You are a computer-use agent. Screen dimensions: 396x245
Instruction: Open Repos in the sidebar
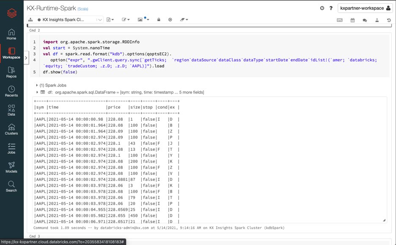(x=11, y=72)
